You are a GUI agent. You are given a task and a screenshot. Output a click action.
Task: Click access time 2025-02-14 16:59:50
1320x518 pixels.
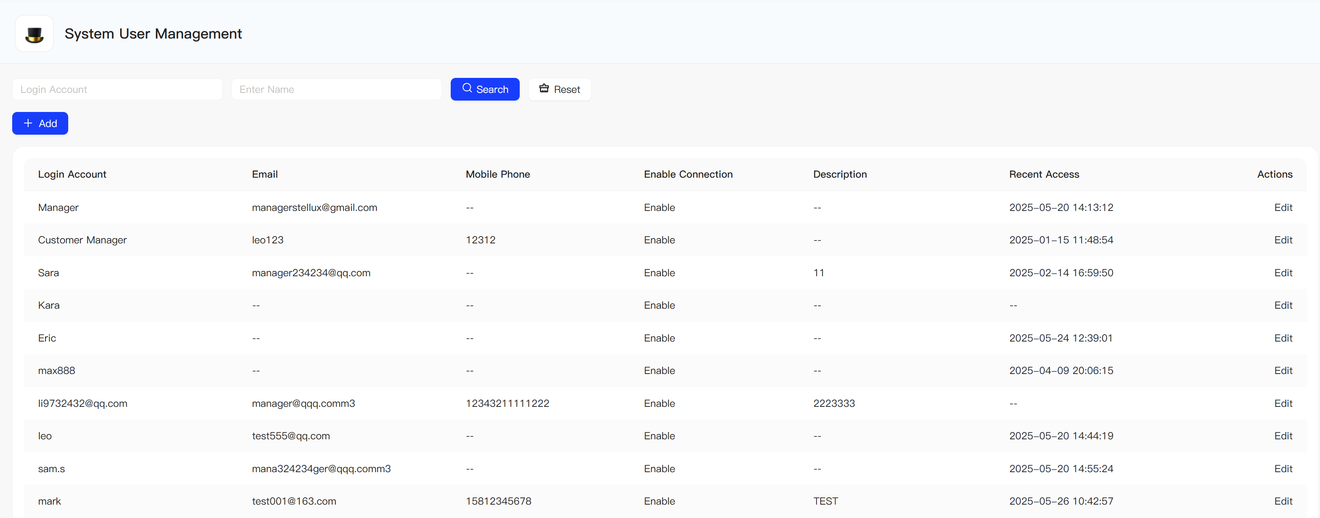coord(1061,273)
